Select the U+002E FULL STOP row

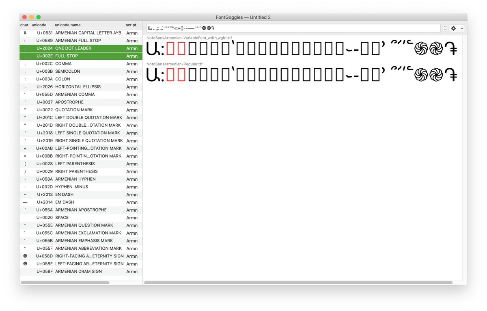[x=81, y=56]
